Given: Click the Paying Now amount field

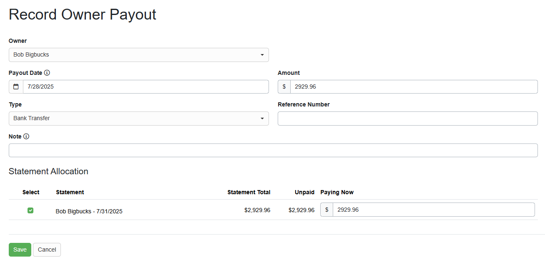Looking at the screenshot, I should 434,210.
